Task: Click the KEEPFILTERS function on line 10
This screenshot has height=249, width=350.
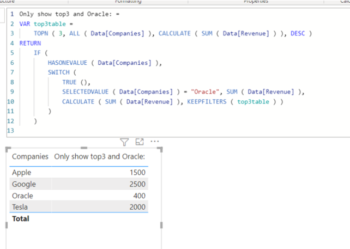Action: point(207,102)
